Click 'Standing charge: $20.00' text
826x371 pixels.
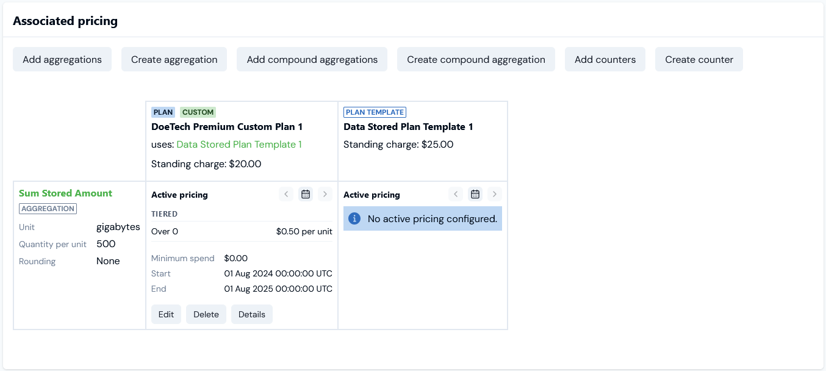[206, 164]
